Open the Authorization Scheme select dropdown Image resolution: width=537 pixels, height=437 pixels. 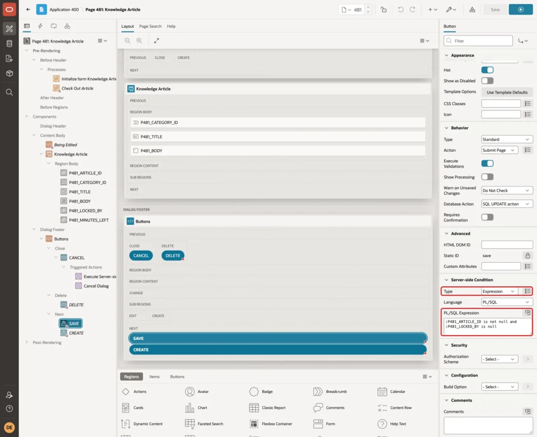pos(500,359)
